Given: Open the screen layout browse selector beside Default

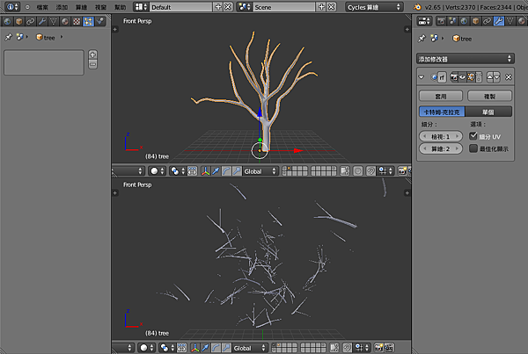Looking at the screenshot, I should point(141,7).
